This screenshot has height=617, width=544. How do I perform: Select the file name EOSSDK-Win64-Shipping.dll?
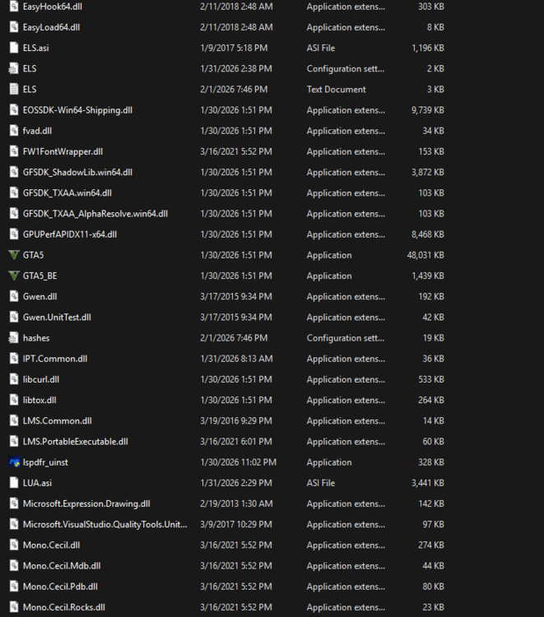(77, 110)
